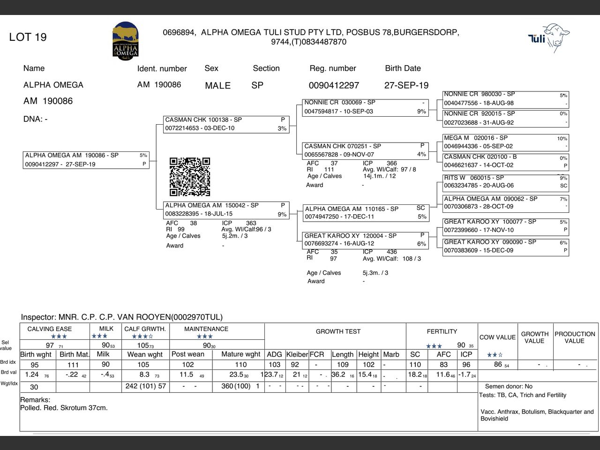Click the Cow Value star rating
Viewport: 600px width, 450px height.
pos(495,355)
